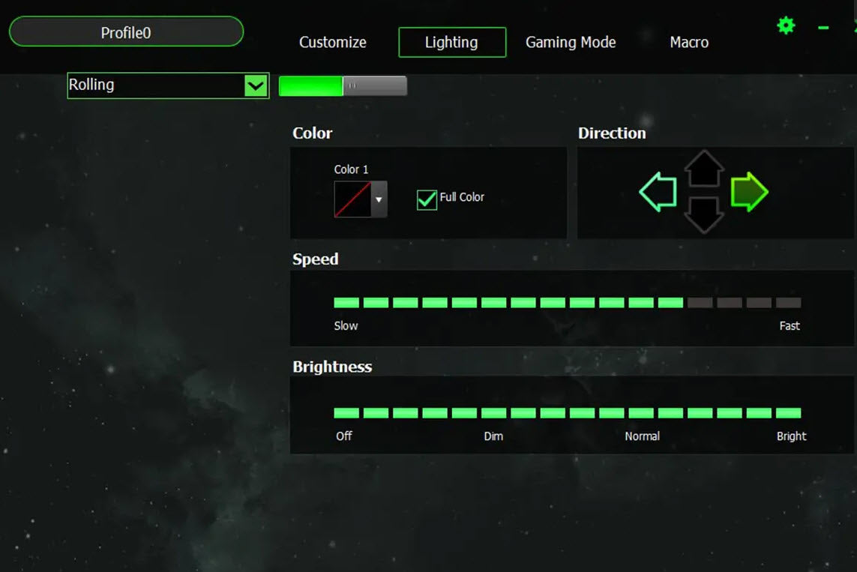Toggle the green lighting on/off switch

343,86
